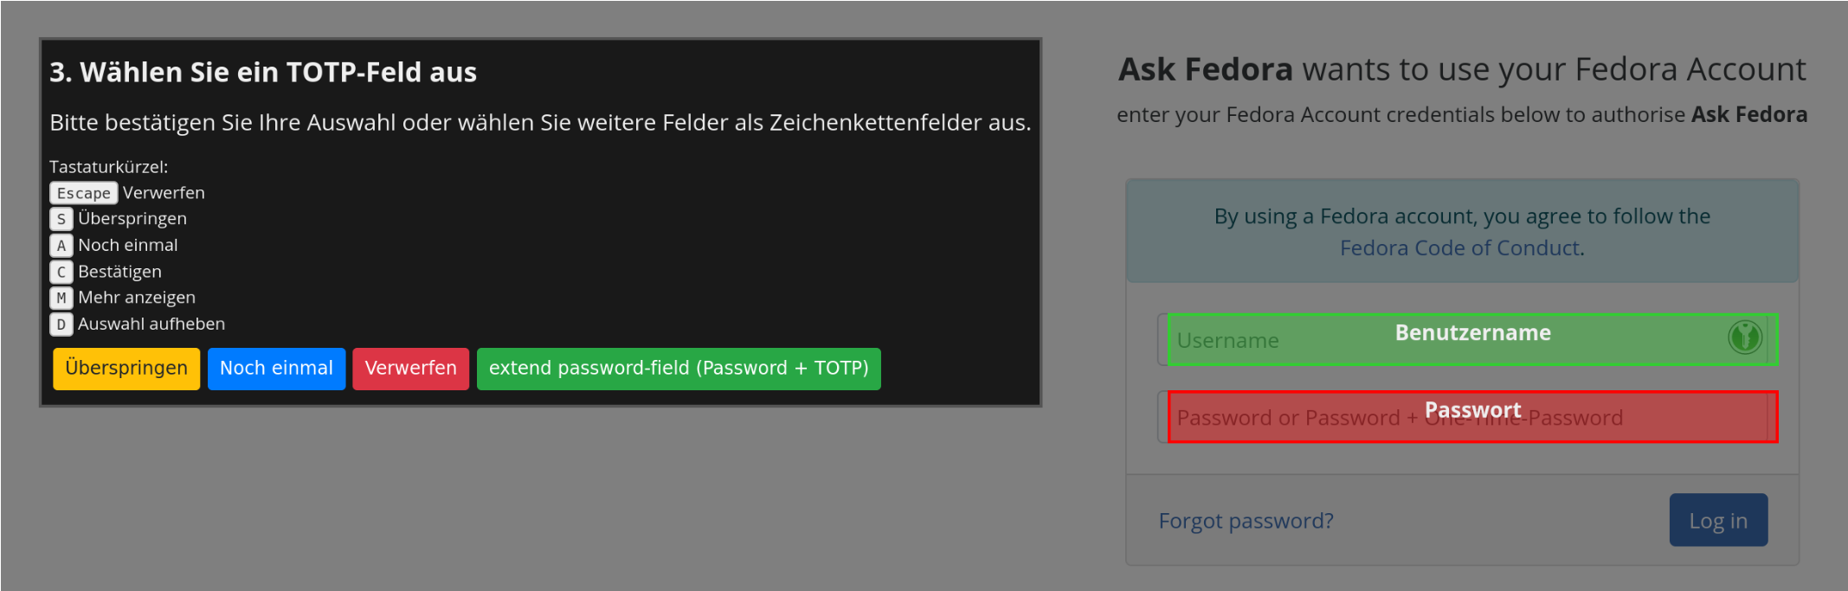Click the M shortcut badge for Mehr anzeigen
Image resolution: width=1848 pixels, height=591 pixels.
coord(60,298)
